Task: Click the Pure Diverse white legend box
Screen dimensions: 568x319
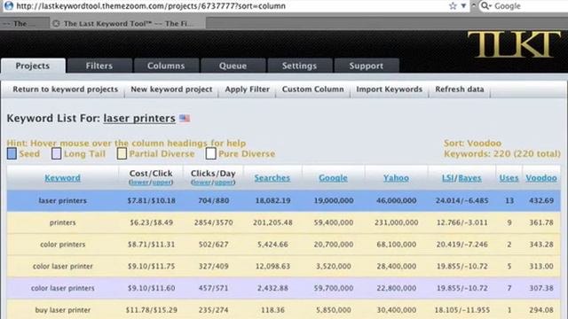Action: pyautogui.click(x=211, y=153)
